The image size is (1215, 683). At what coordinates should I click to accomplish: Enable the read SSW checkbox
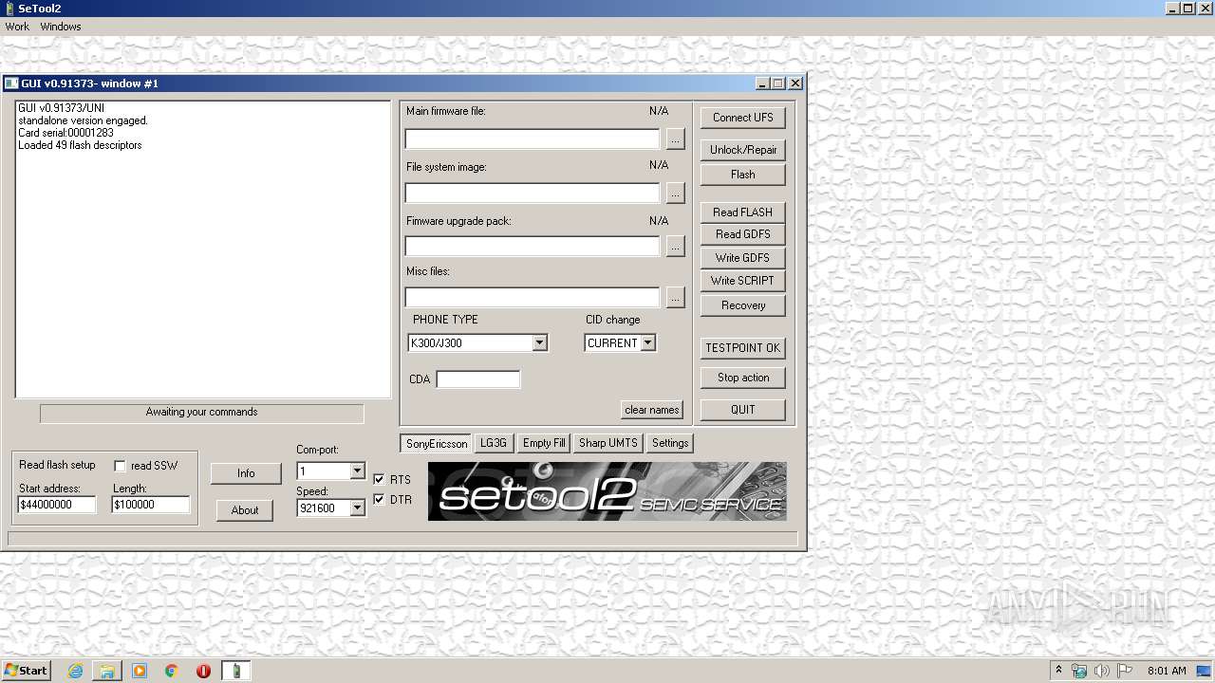point(120,466)
